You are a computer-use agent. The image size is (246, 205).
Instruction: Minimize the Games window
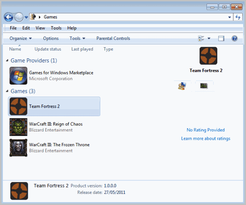(x=212, y=7)
